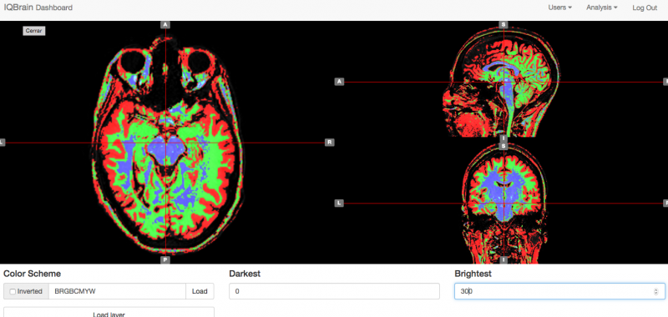Screen dimensions: 668x317
Task: Click the Color Scheme text field BRGBCMYW
Action: (117, 291)
